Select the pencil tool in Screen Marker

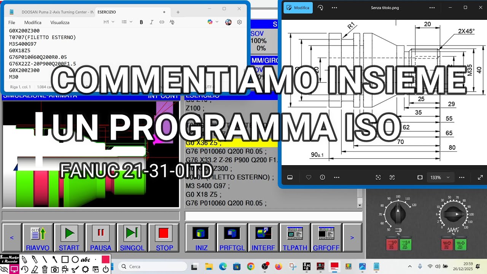click(x=24, y=260)
